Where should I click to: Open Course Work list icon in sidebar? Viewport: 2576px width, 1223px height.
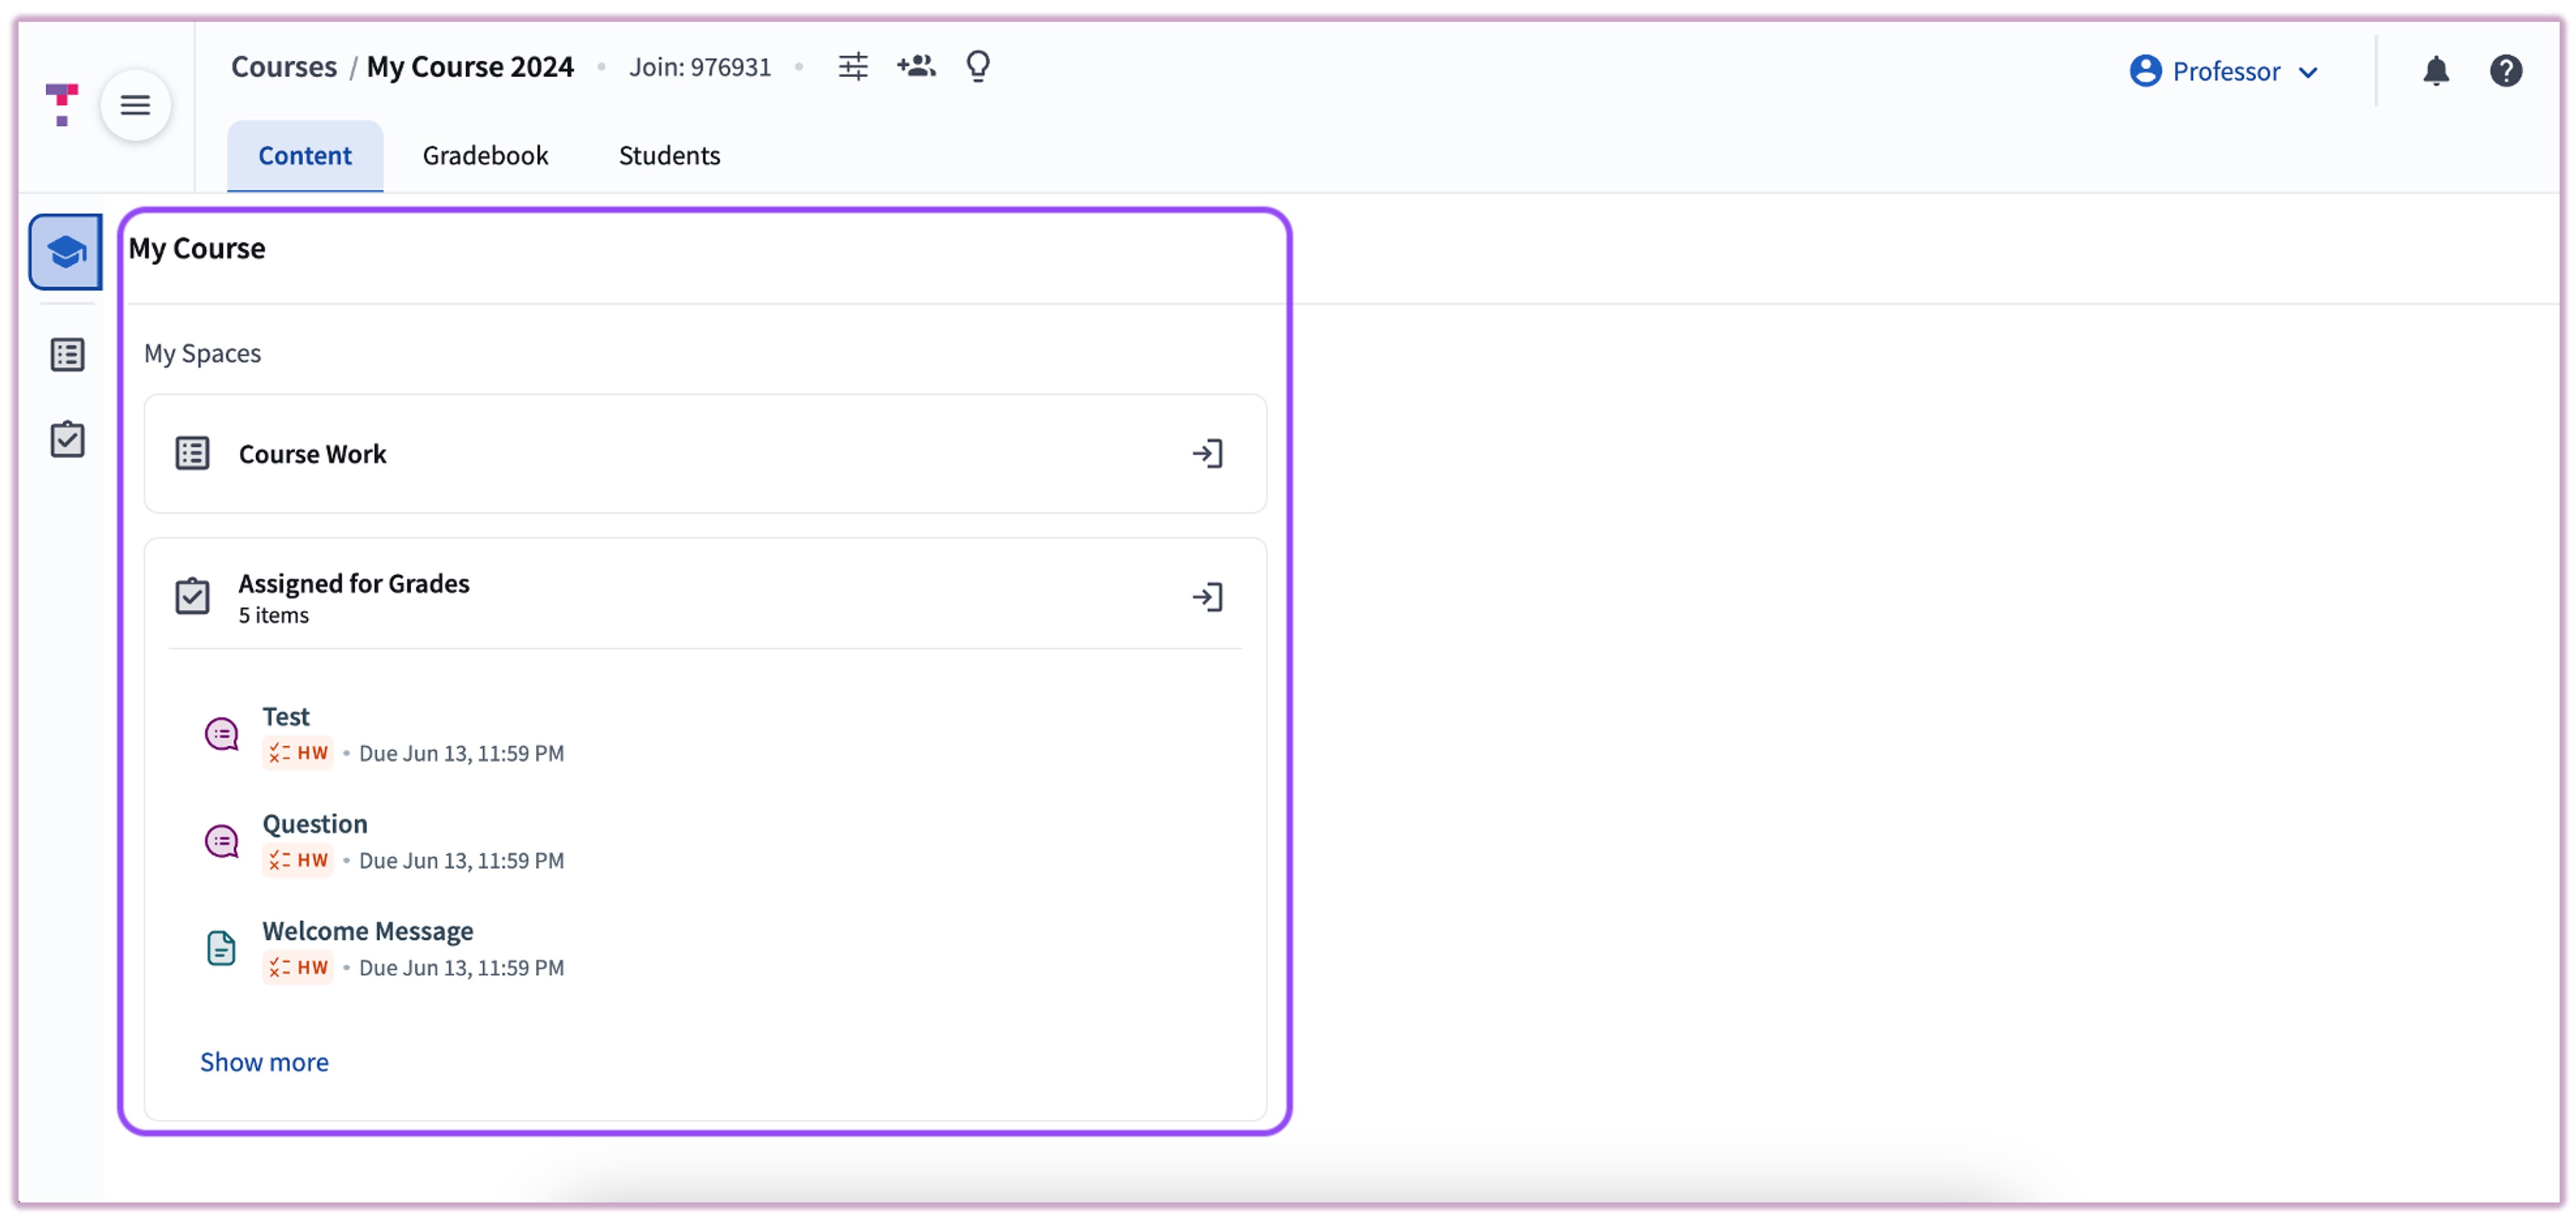pos(67,354)
